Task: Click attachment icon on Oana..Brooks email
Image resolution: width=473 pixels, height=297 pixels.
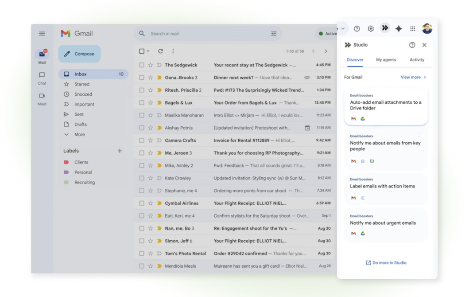Action: (x=307, y=78)
